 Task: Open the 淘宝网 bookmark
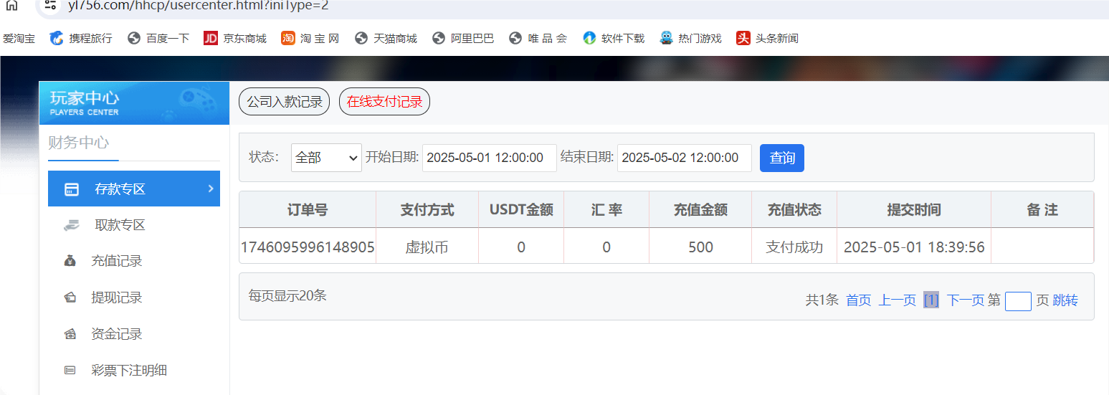pos(310,38)
